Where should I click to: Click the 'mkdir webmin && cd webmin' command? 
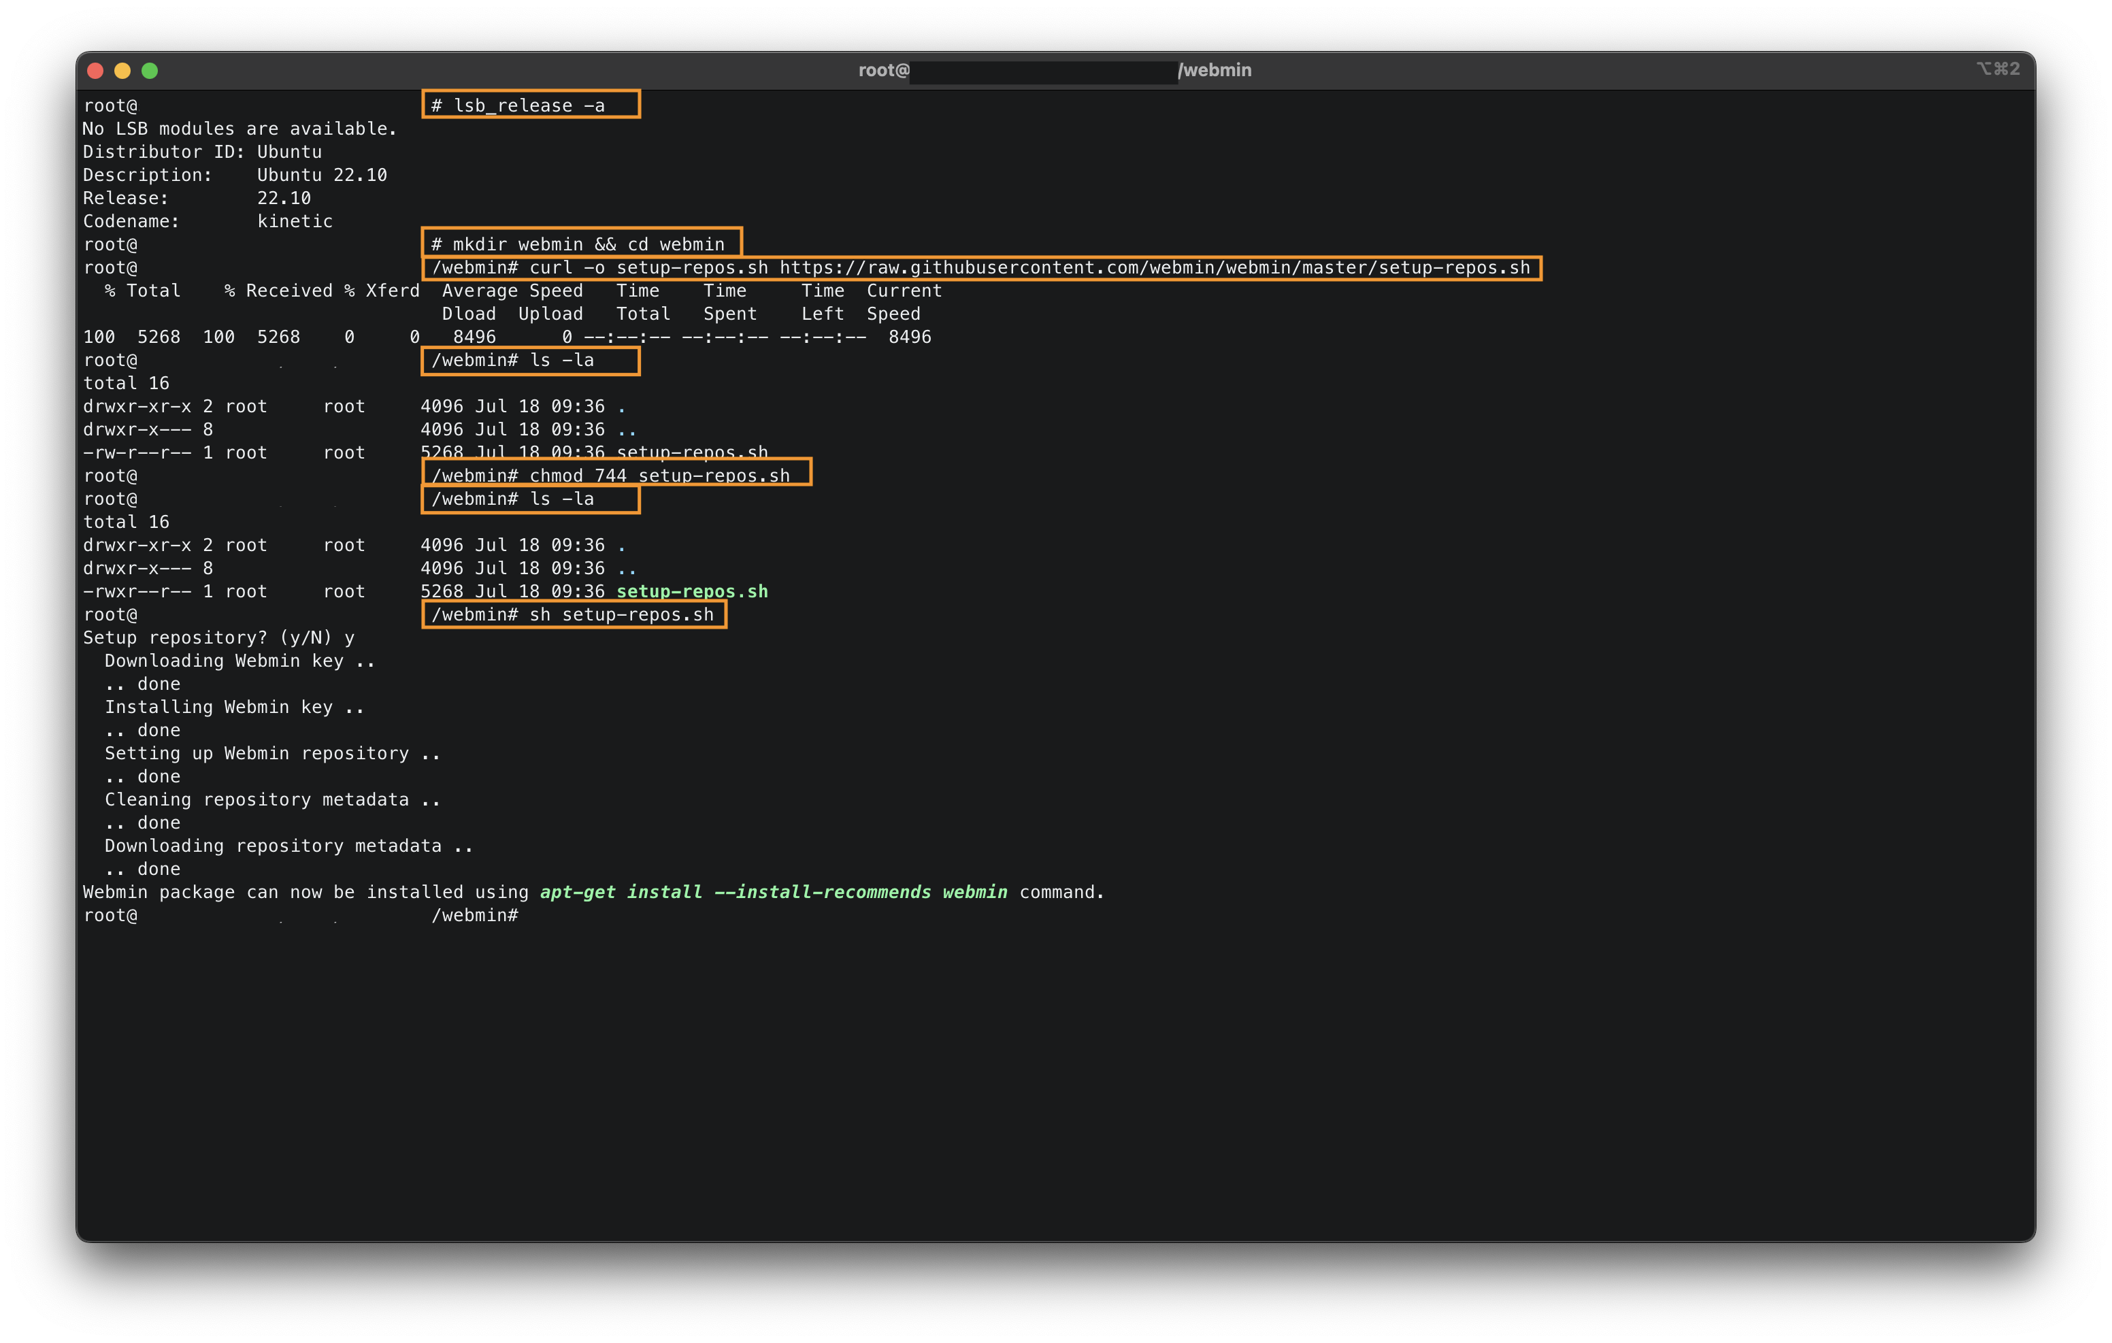pos(589,244)
